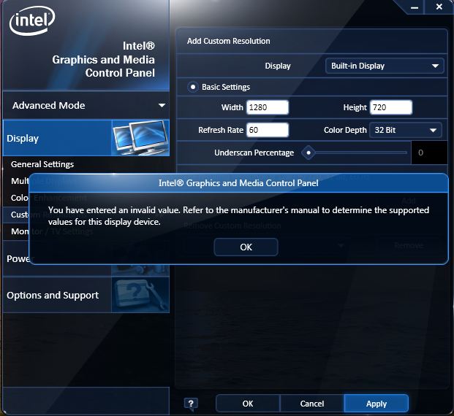Click the Refresh Rate field showing 60
Image resolution: width=454 pixels, height=416 pixels.
268,130
